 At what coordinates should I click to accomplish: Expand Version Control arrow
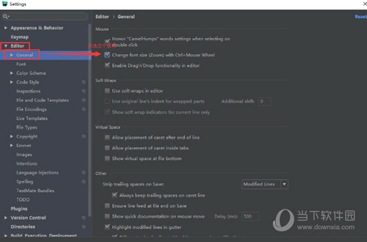5,218
